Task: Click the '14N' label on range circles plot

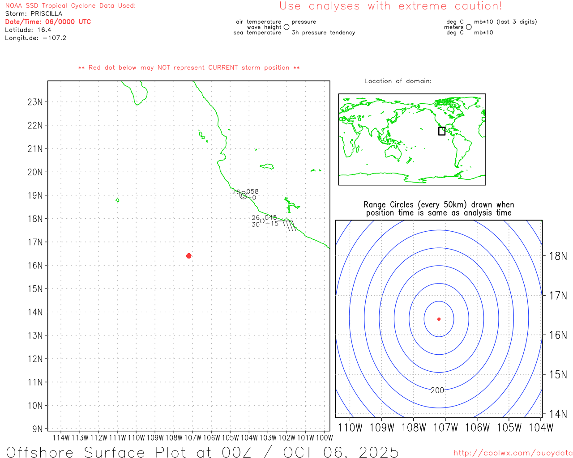Action: [558, 414]
